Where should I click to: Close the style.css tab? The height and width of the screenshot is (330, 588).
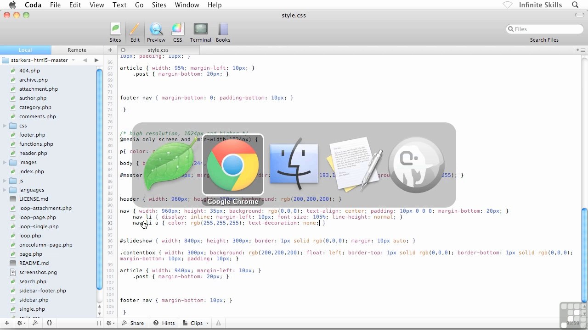pos(123,50)
